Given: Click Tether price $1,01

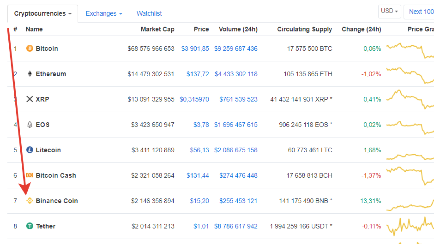Looking at the screenshot, I should 201,226.
